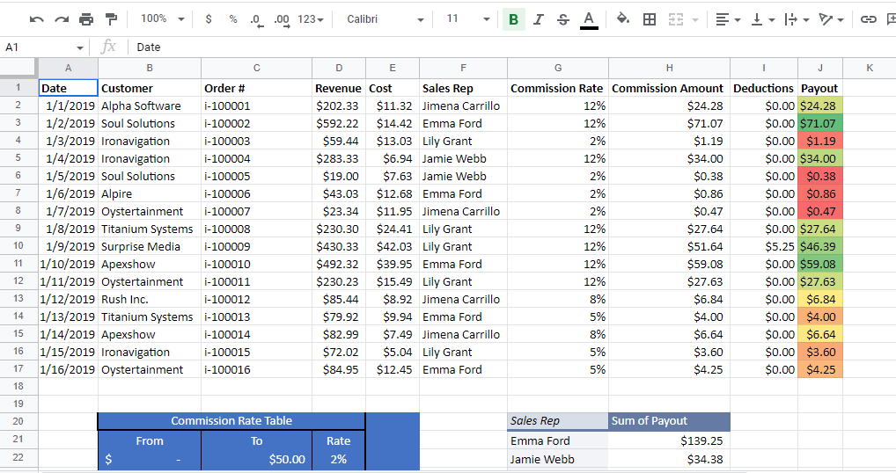Select column H header
Image resolution: width=896 pixels, height=473 pixels.
pos(669,68)
